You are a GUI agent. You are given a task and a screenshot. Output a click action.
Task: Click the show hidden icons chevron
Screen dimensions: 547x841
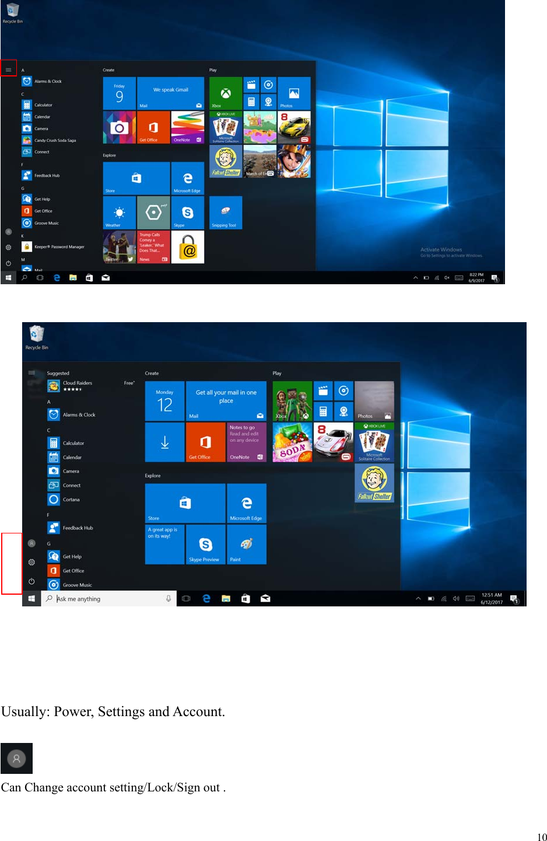click(x=415, y=278)
